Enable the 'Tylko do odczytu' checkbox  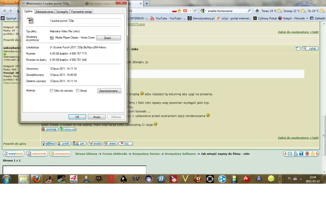click(x=51, y=91)
